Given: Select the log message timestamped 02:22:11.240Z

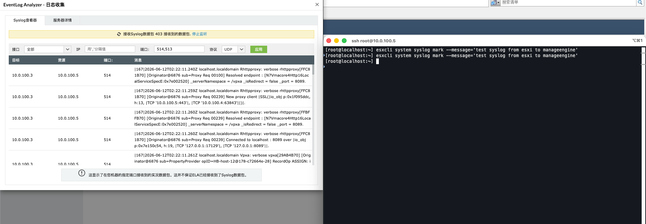Looking at the screenshot, I should point(222,75).
